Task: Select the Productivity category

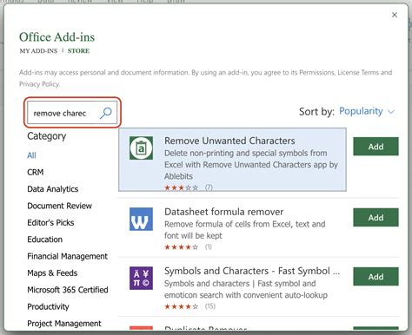Action: (48, 306)
